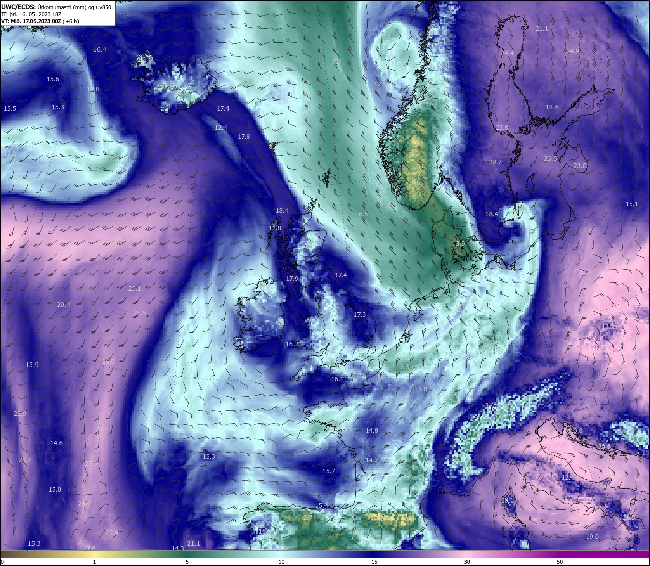Click the 25.7 value label

tap(25, 460)
